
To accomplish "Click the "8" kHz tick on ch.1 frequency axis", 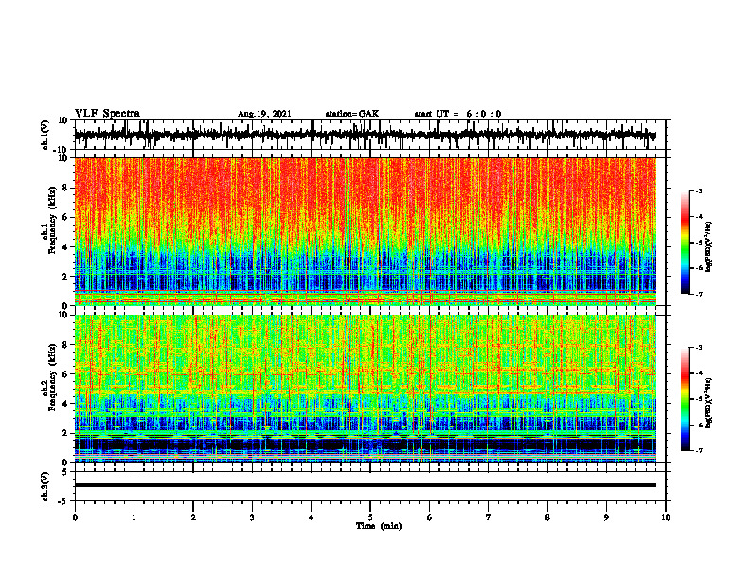I will (x=65, y=188).
